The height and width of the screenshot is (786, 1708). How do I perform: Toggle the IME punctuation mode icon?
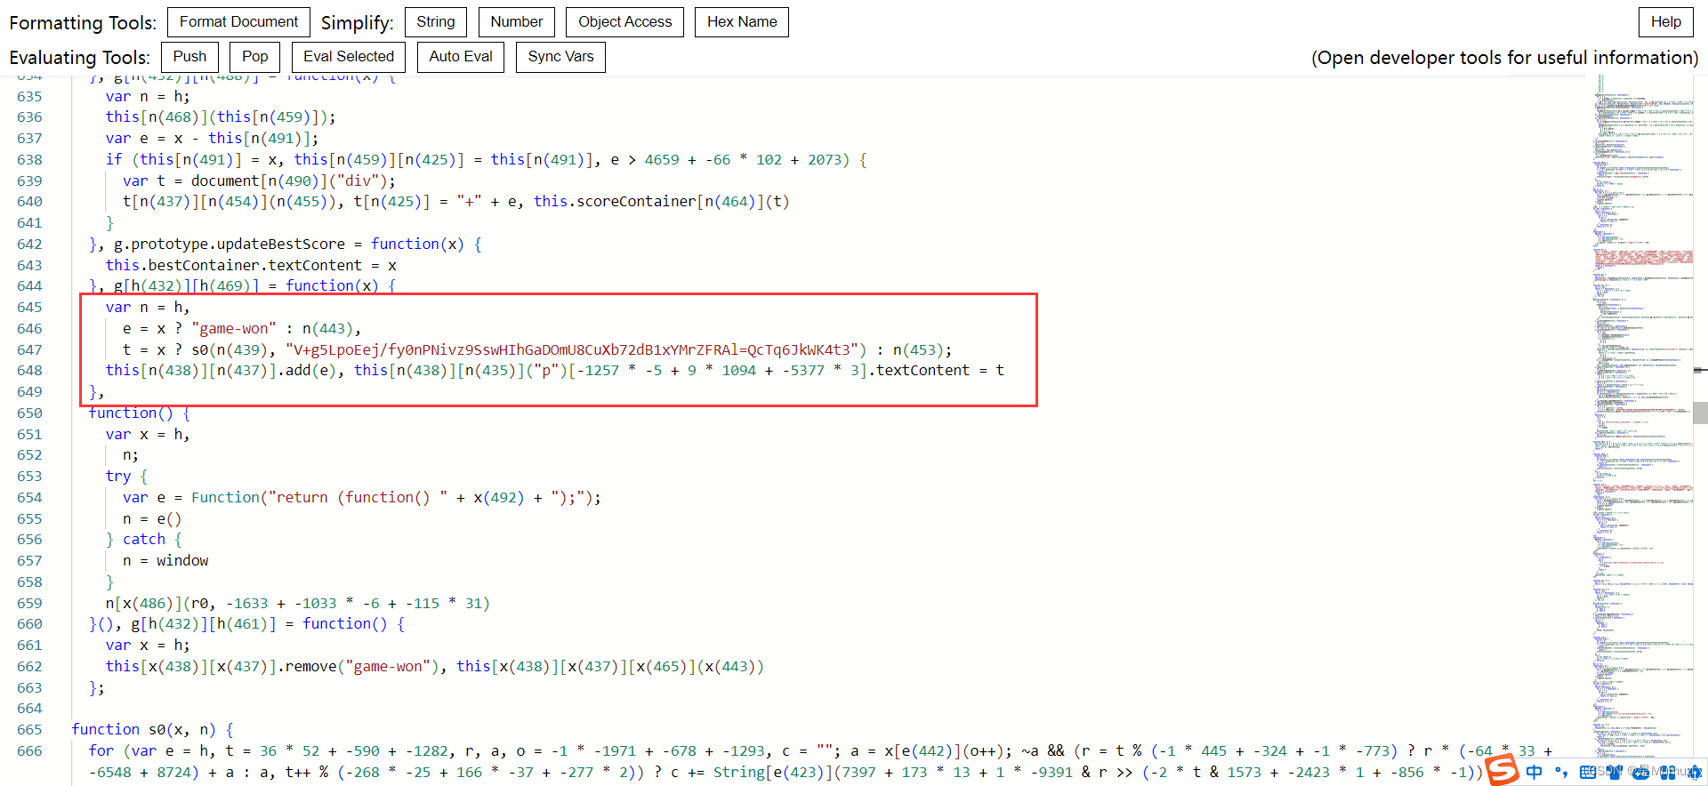(x=1561, y=772)
